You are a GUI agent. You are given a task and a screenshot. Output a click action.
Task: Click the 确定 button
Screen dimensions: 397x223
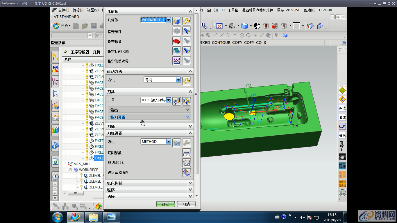[x=165, y=204]
